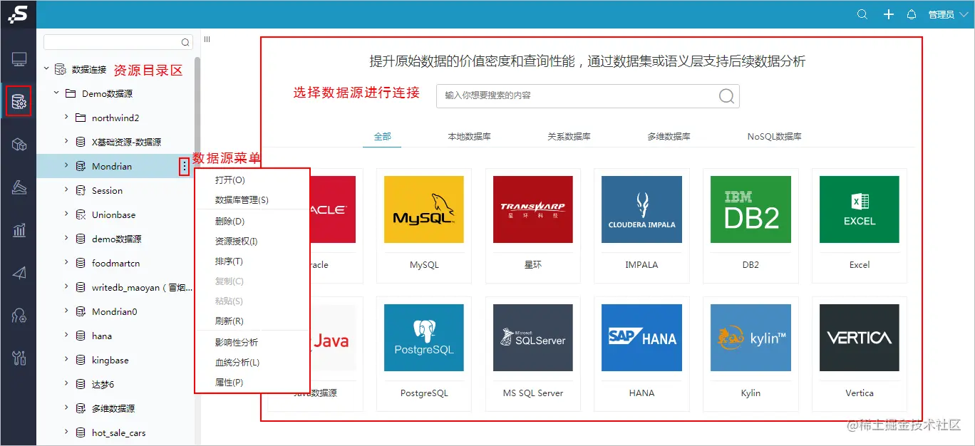Focus the 输入你想要搜索的内容 search field
Viewport: 975px width, 446px height.
click(588, 96)
